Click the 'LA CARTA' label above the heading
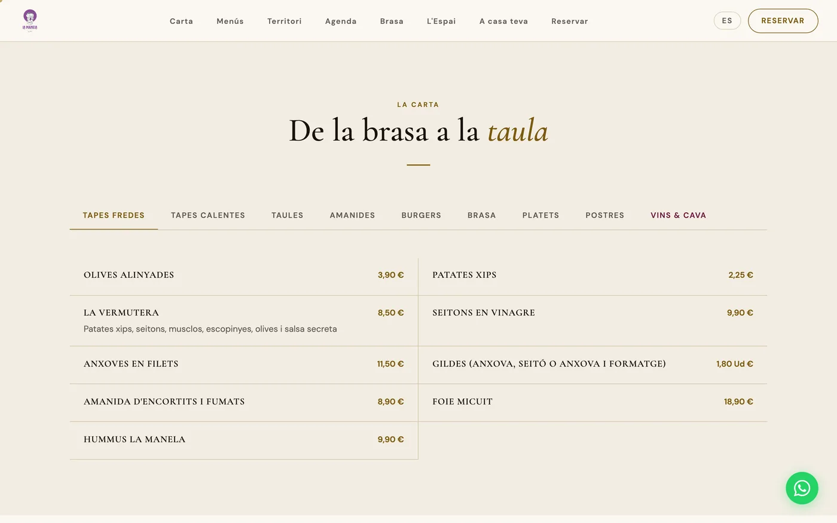 pos(418,105)
